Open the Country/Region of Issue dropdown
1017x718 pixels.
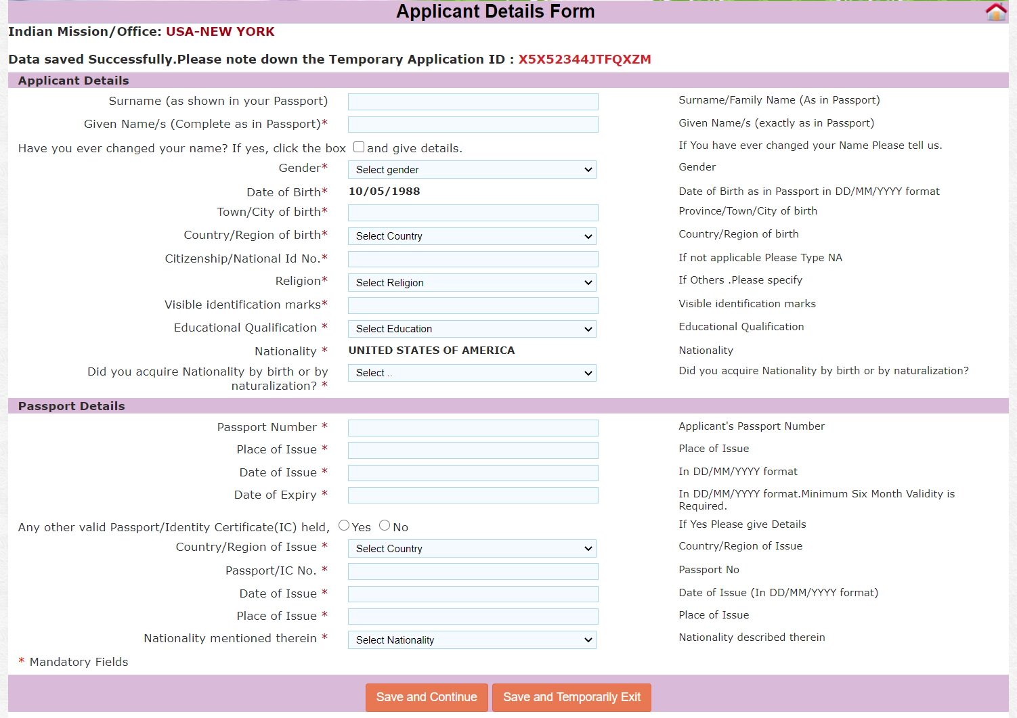tap(472, 549)
